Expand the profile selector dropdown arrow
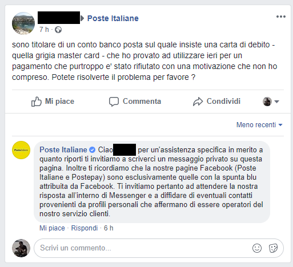The height and width of the screenshot is (267, 293). click(x=276, y=102)
